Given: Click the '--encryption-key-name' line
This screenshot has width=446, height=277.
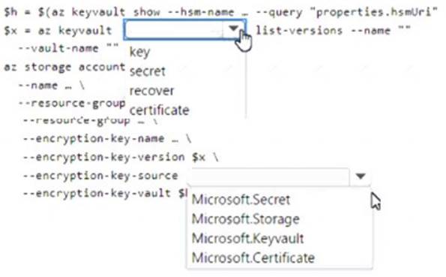Looking at the screenshot, I should 107,139.
